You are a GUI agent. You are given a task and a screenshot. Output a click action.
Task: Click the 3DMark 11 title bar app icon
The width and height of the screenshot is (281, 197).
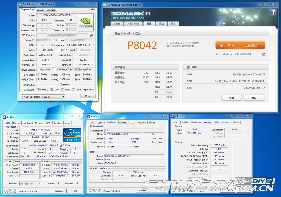105,5
